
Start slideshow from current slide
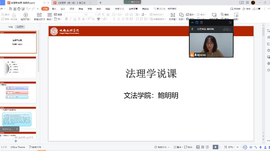(26, 15)
